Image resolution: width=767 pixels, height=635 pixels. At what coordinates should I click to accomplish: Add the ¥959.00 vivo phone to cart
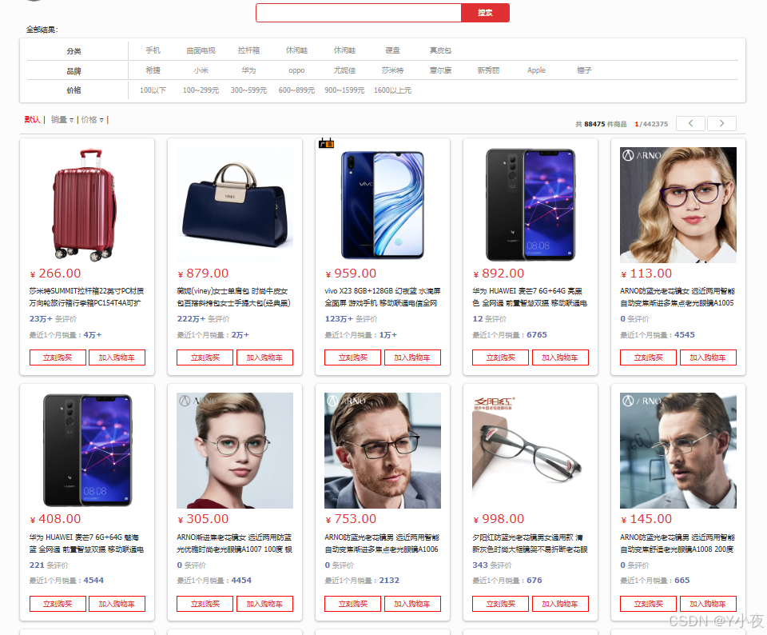point(412,357)
